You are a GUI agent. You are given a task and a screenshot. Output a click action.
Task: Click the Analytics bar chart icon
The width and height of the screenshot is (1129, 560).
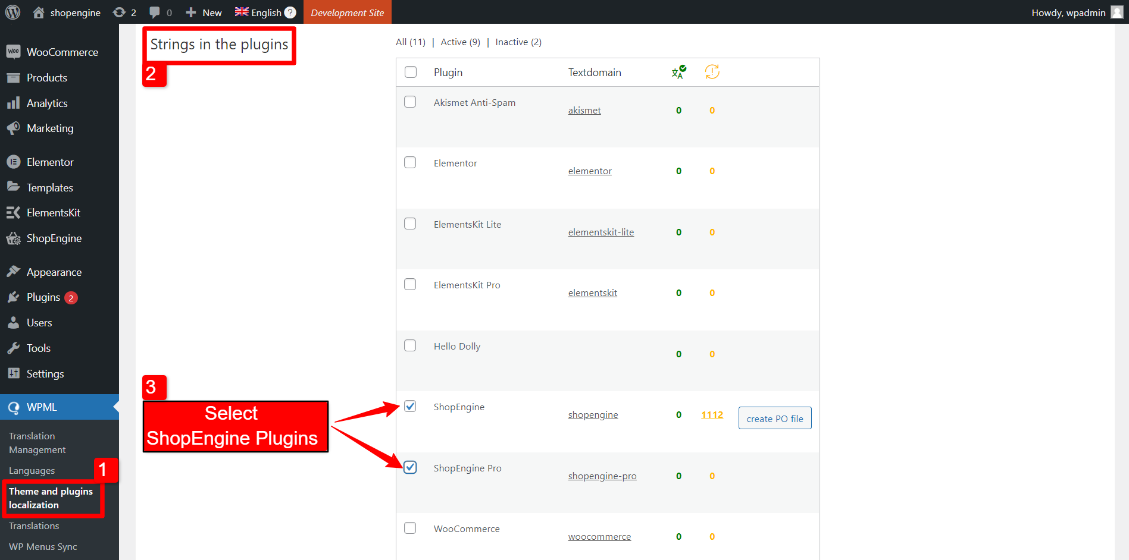click(x=13, y=103)
